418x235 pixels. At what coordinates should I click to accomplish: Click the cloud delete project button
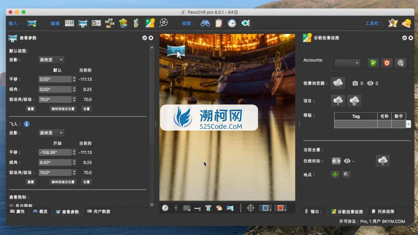(354, 101)
